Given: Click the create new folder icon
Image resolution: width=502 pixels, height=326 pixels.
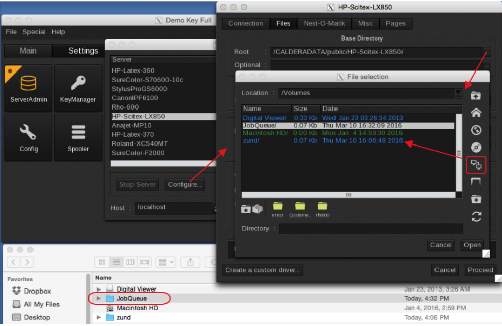Looking at the screenshot, I should tap(476, 199).
